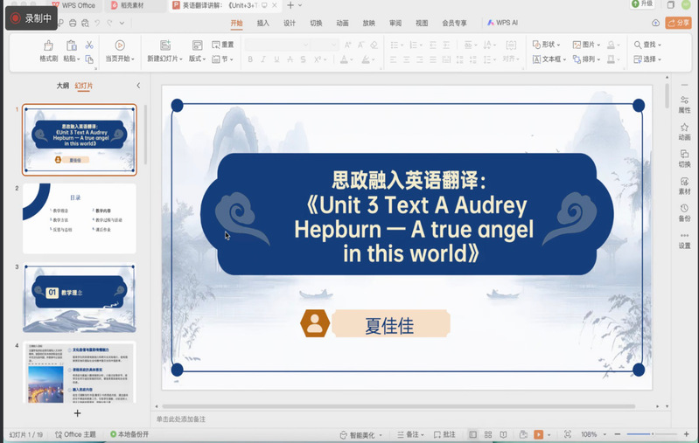This screenshot has height=443, width=699.
Task: Click the Format Painter (格式刷) icon
Action: pyautogui.click(x=48, y=45)
